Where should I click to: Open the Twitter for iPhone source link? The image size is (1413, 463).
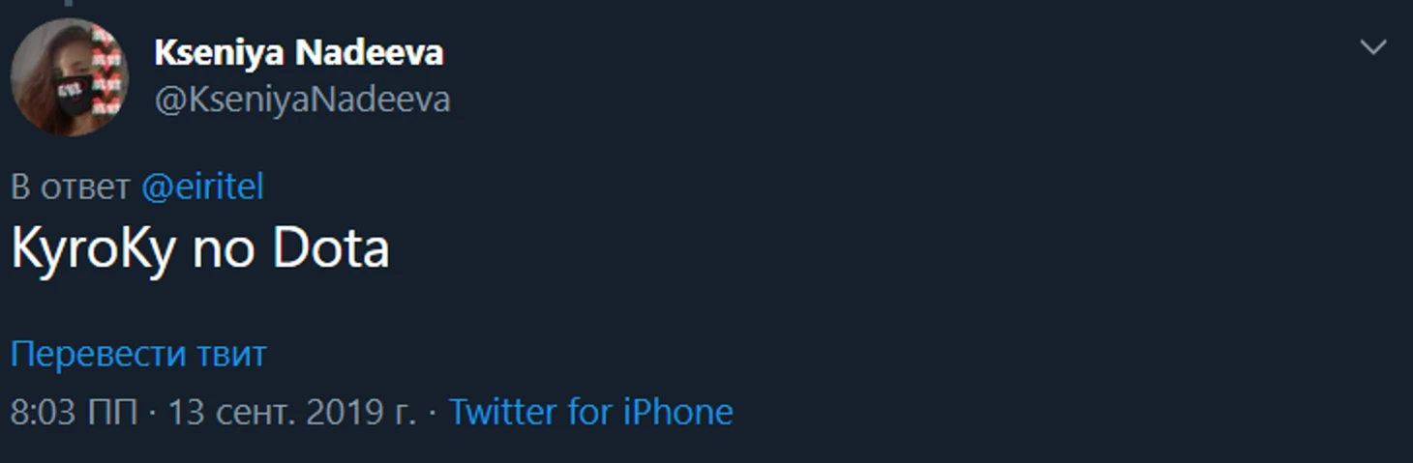click(x=590, y=413)
